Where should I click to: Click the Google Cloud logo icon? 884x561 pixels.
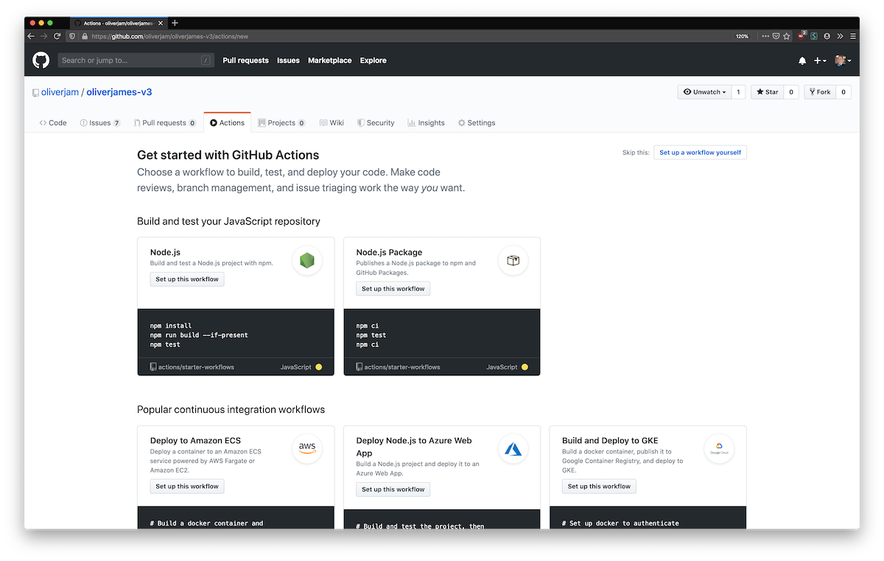click(x=719, y=448)
